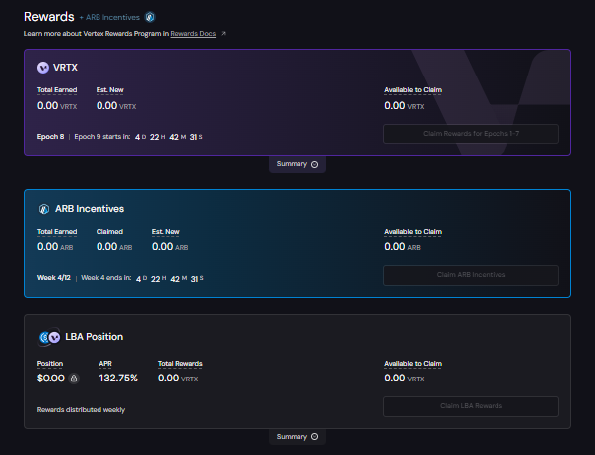Click the Claimed 0.00 ARB value
Viewport: 595px width, 455px height.
pyautogui.click(x=114, y=247)
